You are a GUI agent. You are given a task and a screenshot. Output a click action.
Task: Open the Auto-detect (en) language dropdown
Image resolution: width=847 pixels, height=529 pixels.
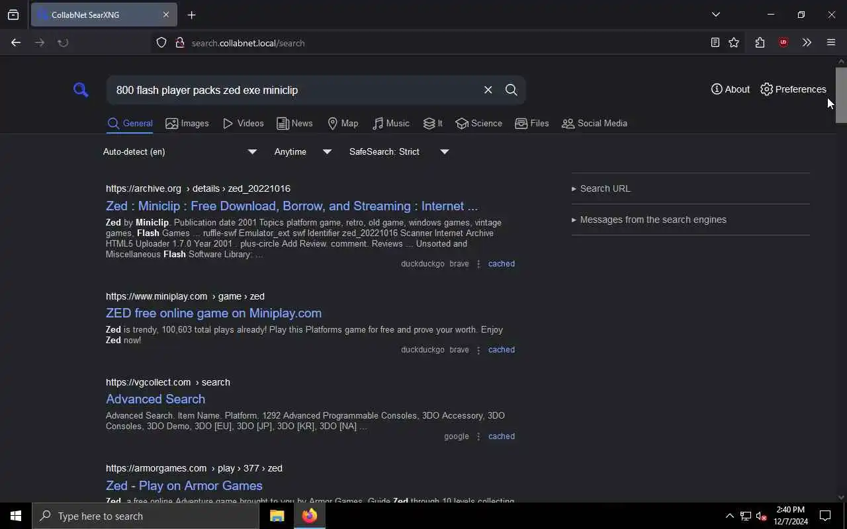point(179,151)
